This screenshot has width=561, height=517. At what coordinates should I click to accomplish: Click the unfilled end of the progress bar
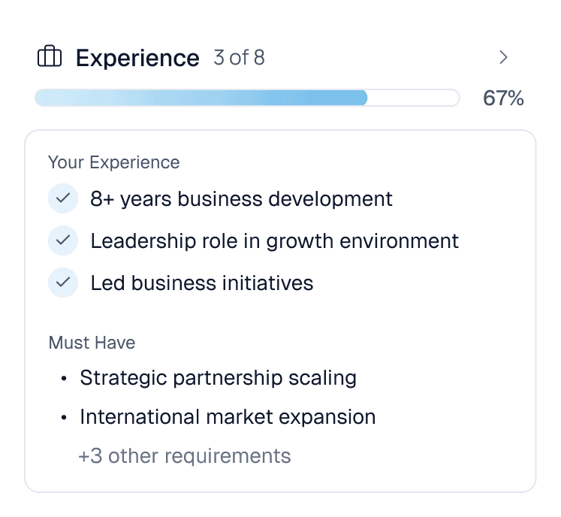414,98
